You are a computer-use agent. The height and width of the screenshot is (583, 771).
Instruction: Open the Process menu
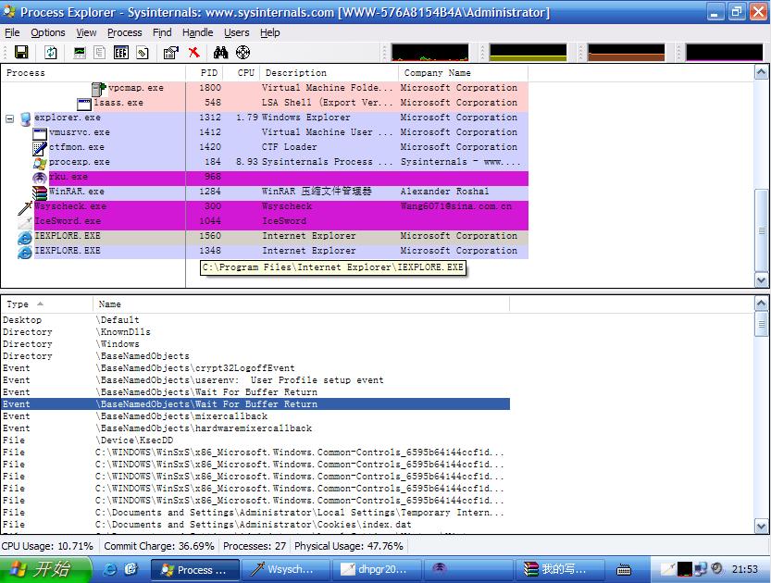coord(124,32)
